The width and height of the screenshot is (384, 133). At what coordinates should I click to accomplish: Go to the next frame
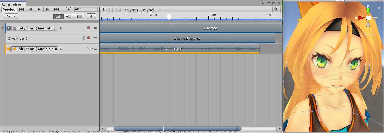click(x=48, y=9)
